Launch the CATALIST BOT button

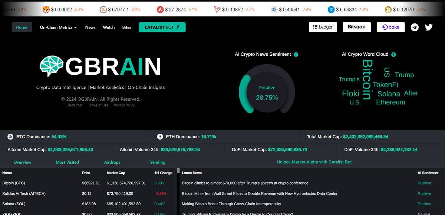(x=162, y=27)
